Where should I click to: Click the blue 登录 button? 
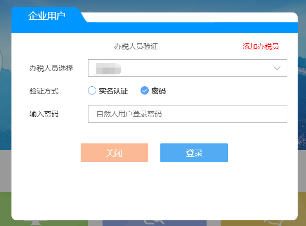pyautogui.click(x=194, y=153)
